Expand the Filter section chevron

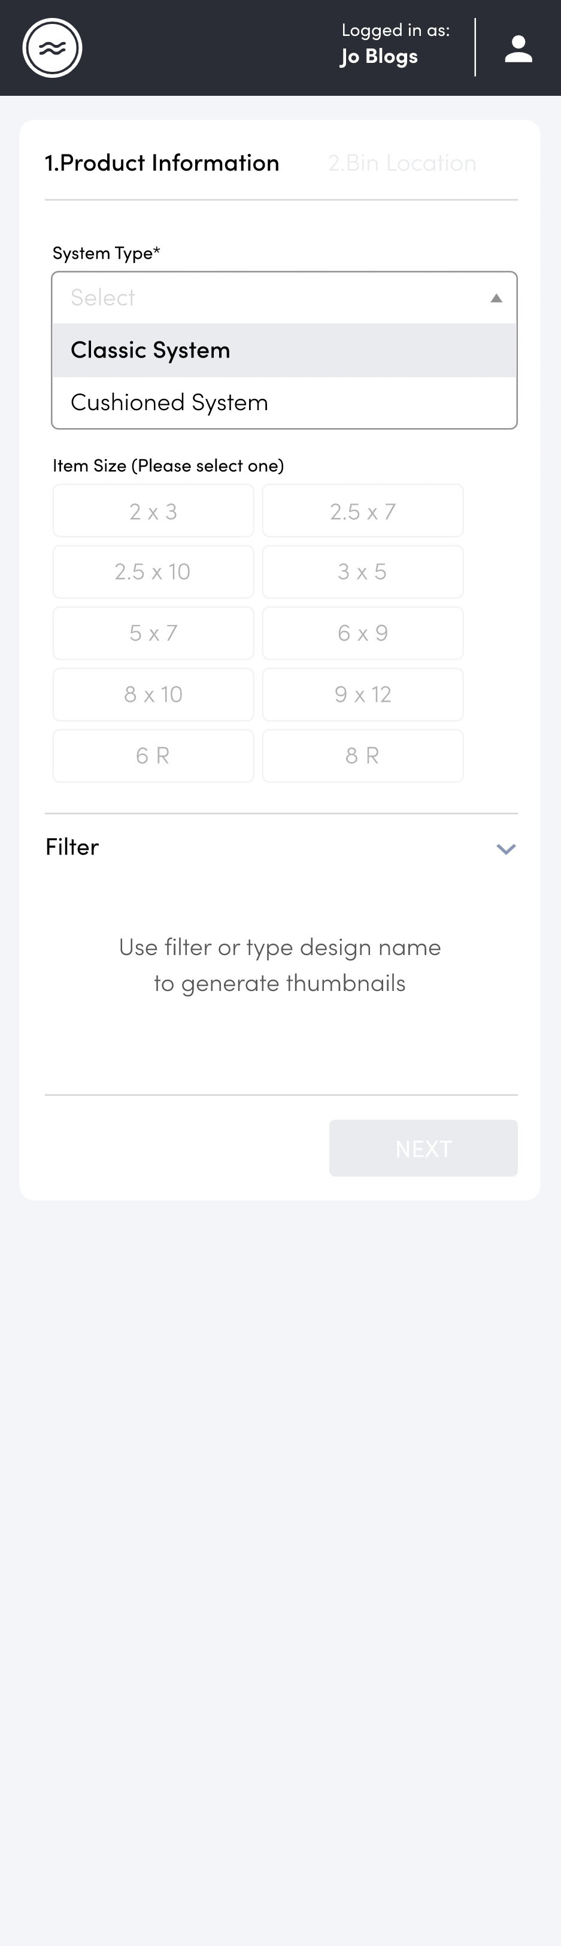coord(506,848)
